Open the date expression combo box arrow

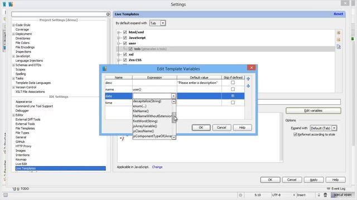pyautogui.click(x=173, y=96)
